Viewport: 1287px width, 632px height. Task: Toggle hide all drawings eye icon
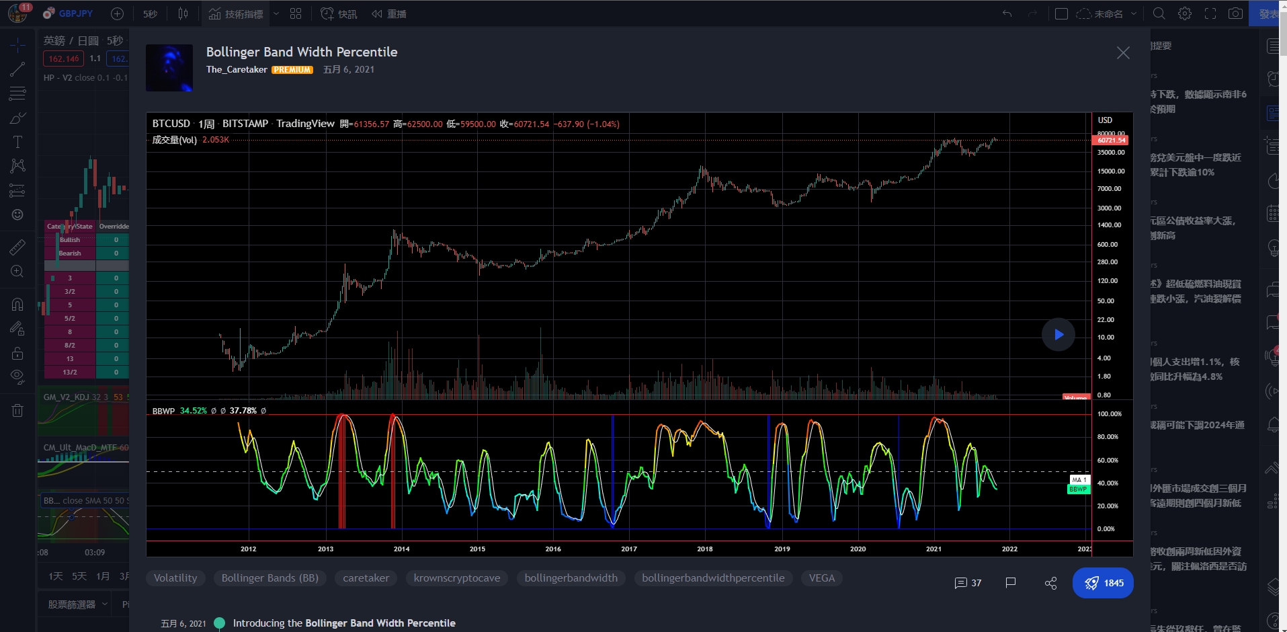coord(17,377)
